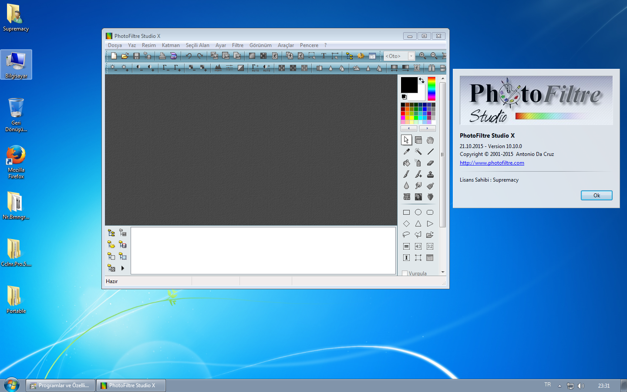
Task: Undo the last action with the undo arrow
Action: (189, 56)
